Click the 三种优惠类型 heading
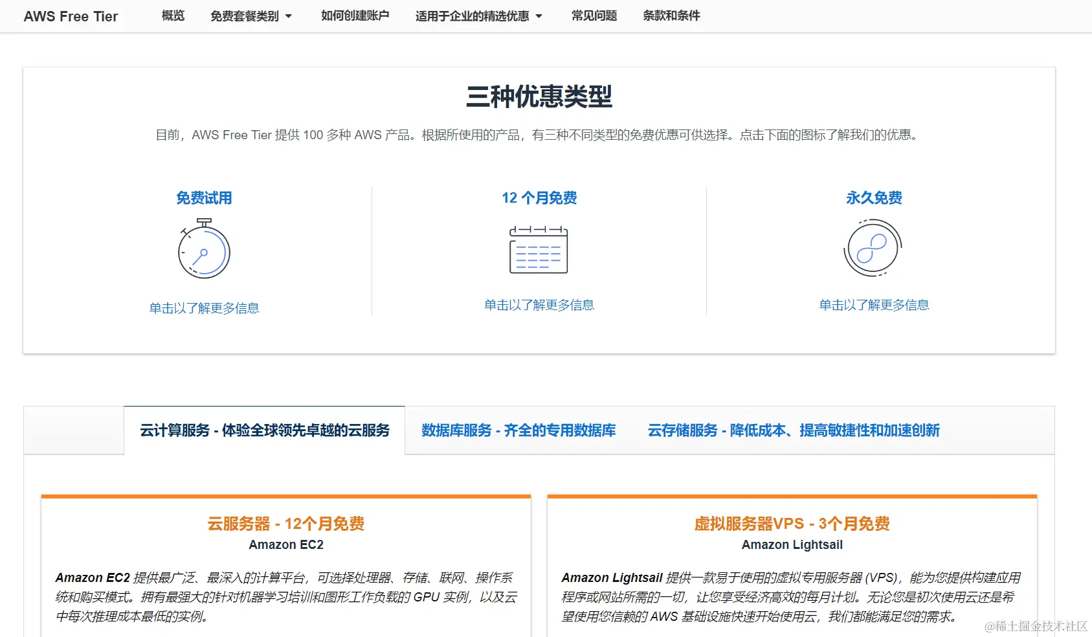The height and width of the screenshot is (637, 1092). tap(539, 97)
